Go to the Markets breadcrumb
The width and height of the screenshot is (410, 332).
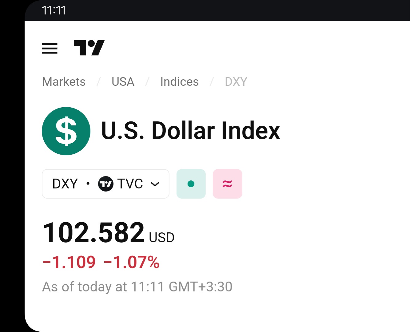(64, 82)
